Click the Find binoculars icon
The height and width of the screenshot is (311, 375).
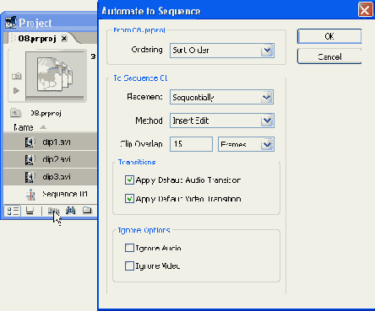(x=70, y=211)
